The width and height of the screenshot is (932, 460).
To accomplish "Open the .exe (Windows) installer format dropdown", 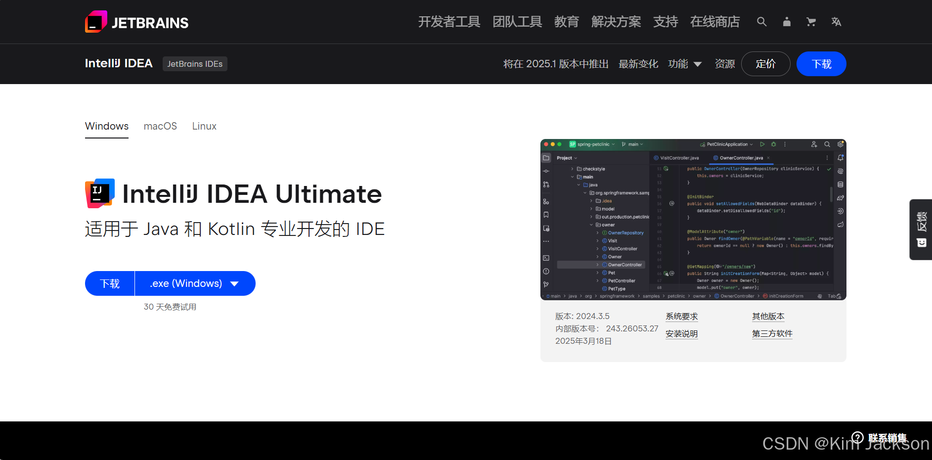I will [194, 283].
